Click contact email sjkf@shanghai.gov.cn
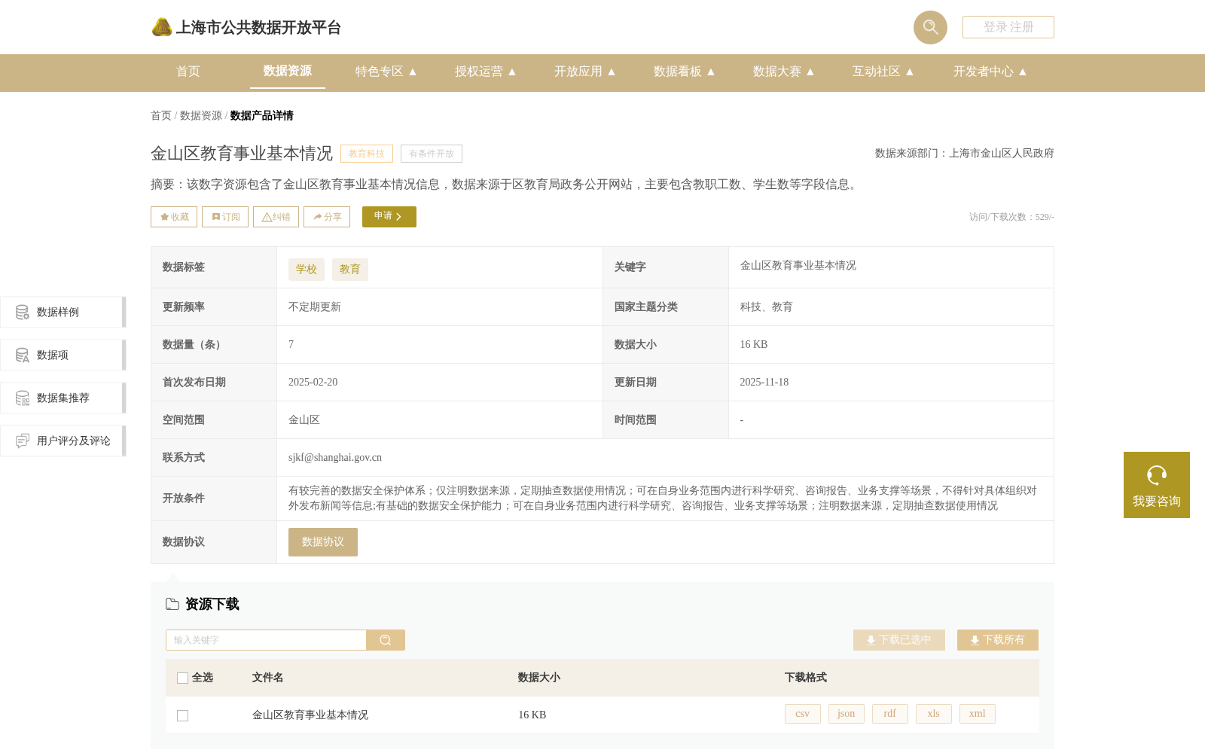This screenshot has height=753, width=1205. (x=335, y=458)
